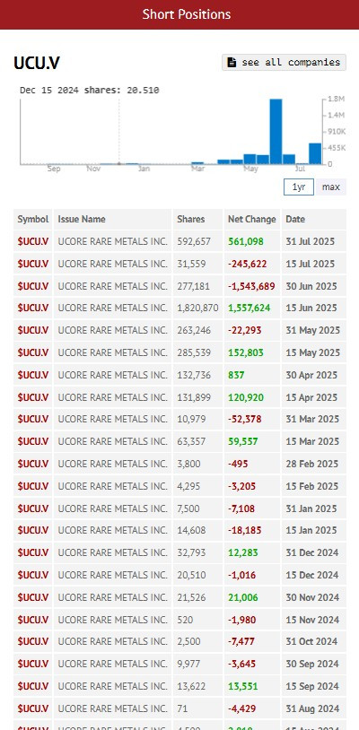Image resolution: width=359 pixels, height=730 pixels.
Task: Open $UCU.V link in 15 Nov 2024 row
Action: [33, 620]
